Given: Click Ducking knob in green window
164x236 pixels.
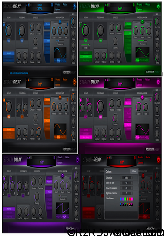Looking at the screenshot, I should pos(115,41).
